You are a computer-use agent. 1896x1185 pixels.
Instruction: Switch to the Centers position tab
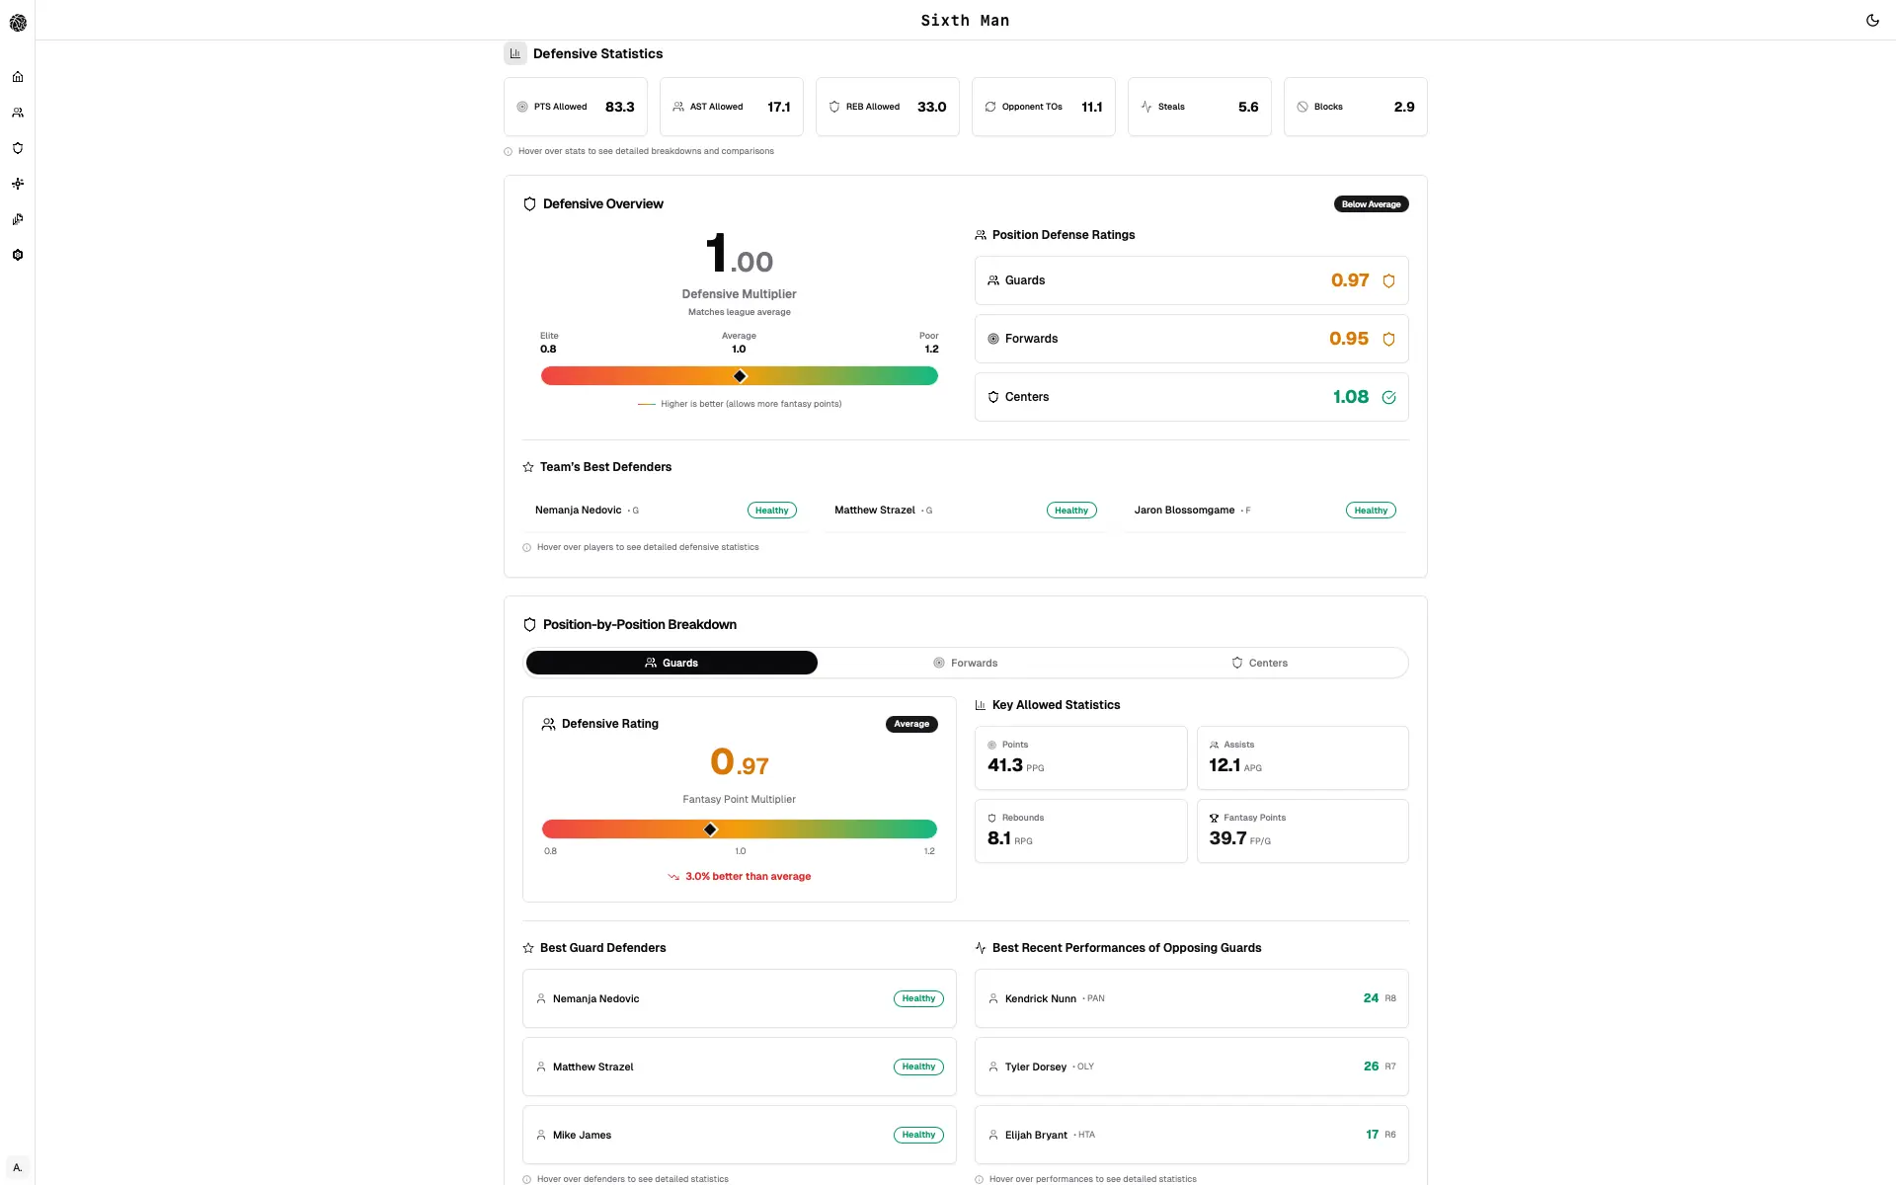click(1260, 663)
